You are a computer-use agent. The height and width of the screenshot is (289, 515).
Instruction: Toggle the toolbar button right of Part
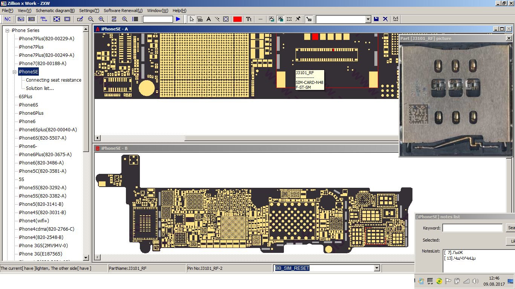[x=32, y=19]
